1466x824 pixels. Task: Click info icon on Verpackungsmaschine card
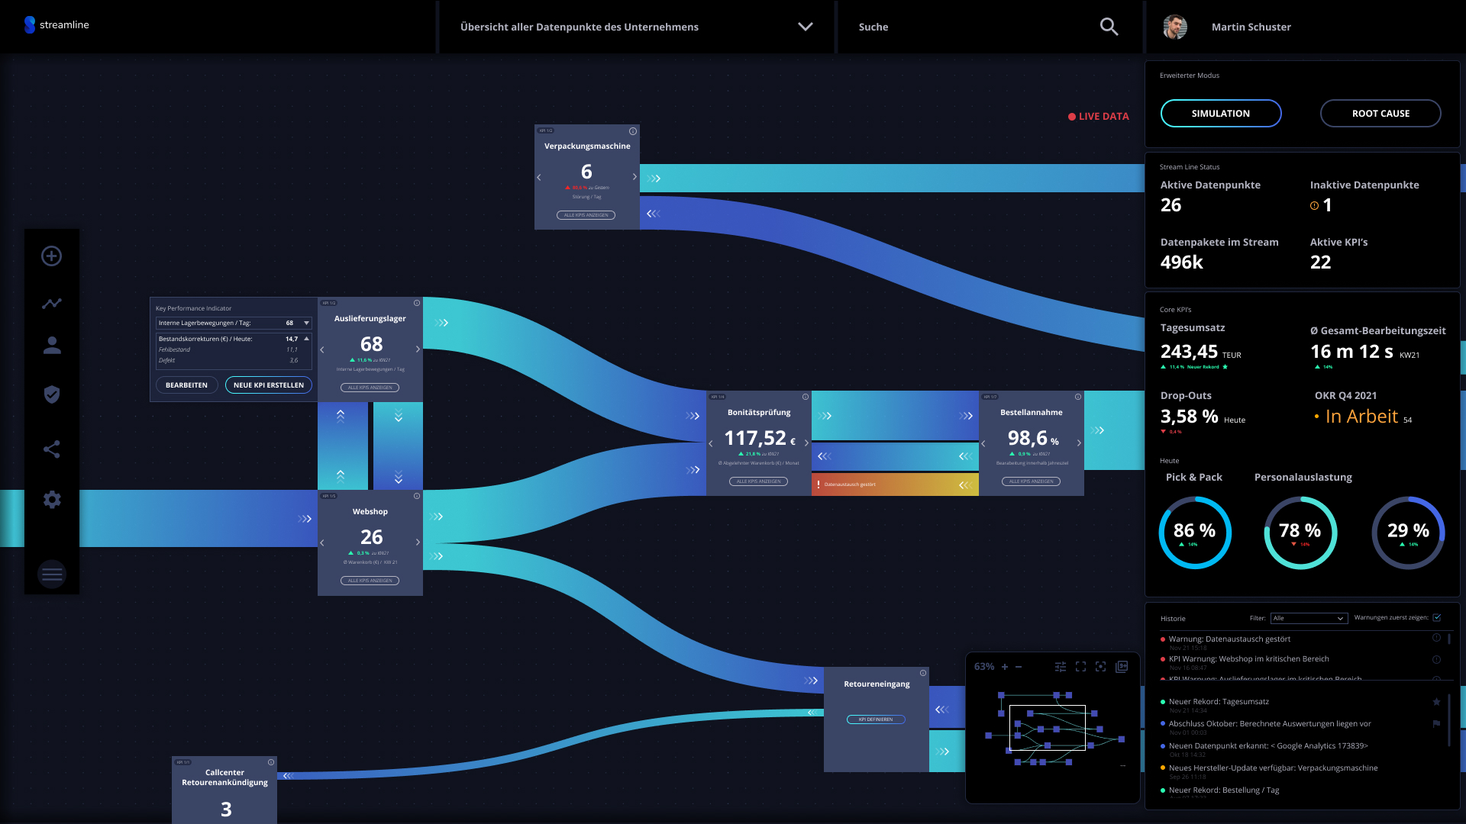(x=633, y=131)
